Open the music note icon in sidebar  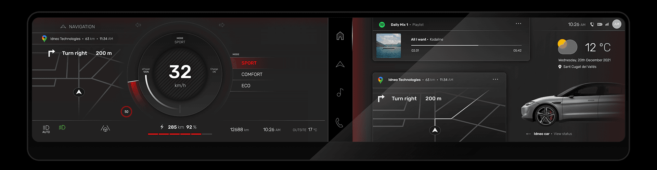click(340, 92)
